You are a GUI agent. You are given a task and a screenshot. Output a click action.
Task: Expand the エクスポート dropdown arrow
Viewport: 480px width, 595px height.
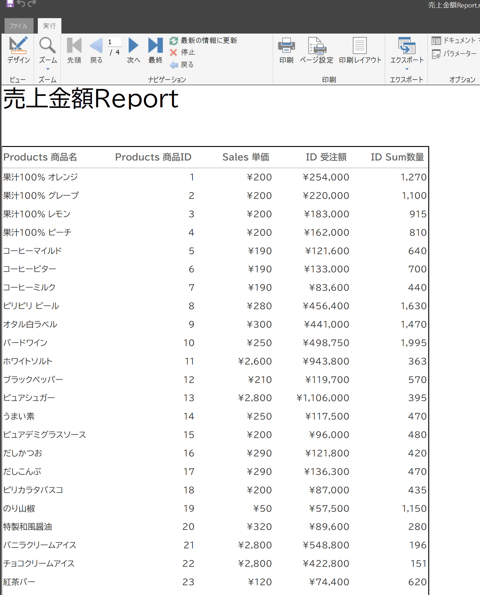(x=407, y=69)
